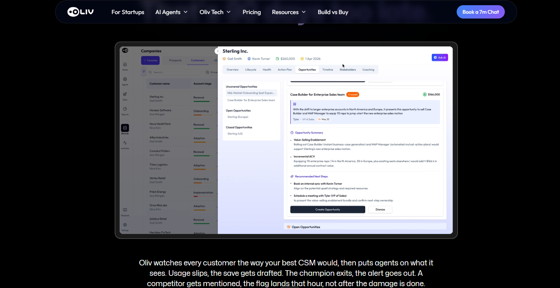
Task: Open the Home icon in the app sidebar
Action: (125, 64)
